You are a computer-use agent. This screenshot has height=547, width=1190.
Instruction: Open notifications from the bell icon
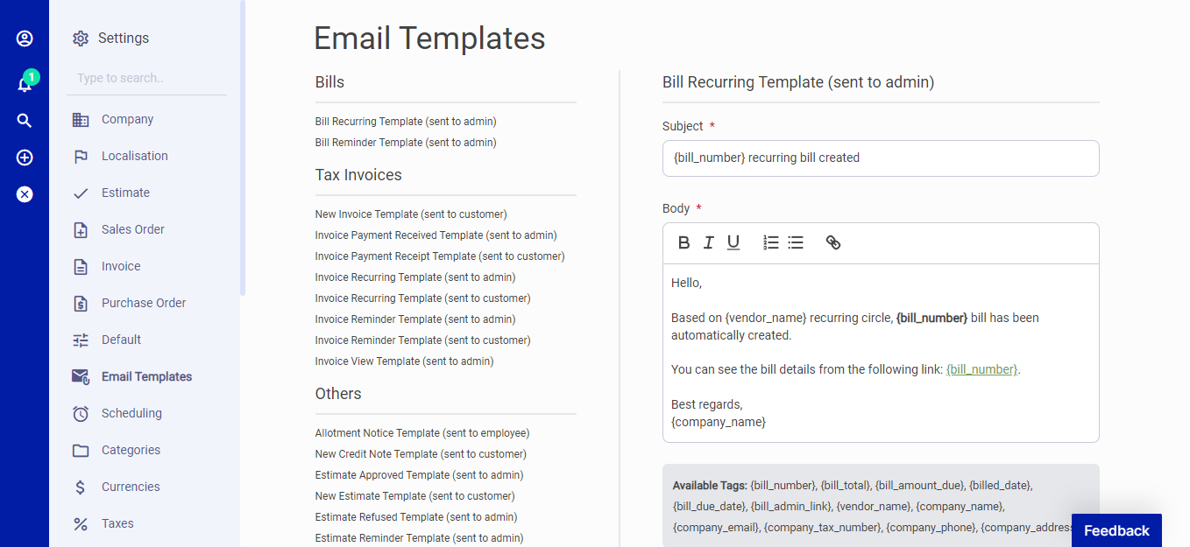coord(24,81)
